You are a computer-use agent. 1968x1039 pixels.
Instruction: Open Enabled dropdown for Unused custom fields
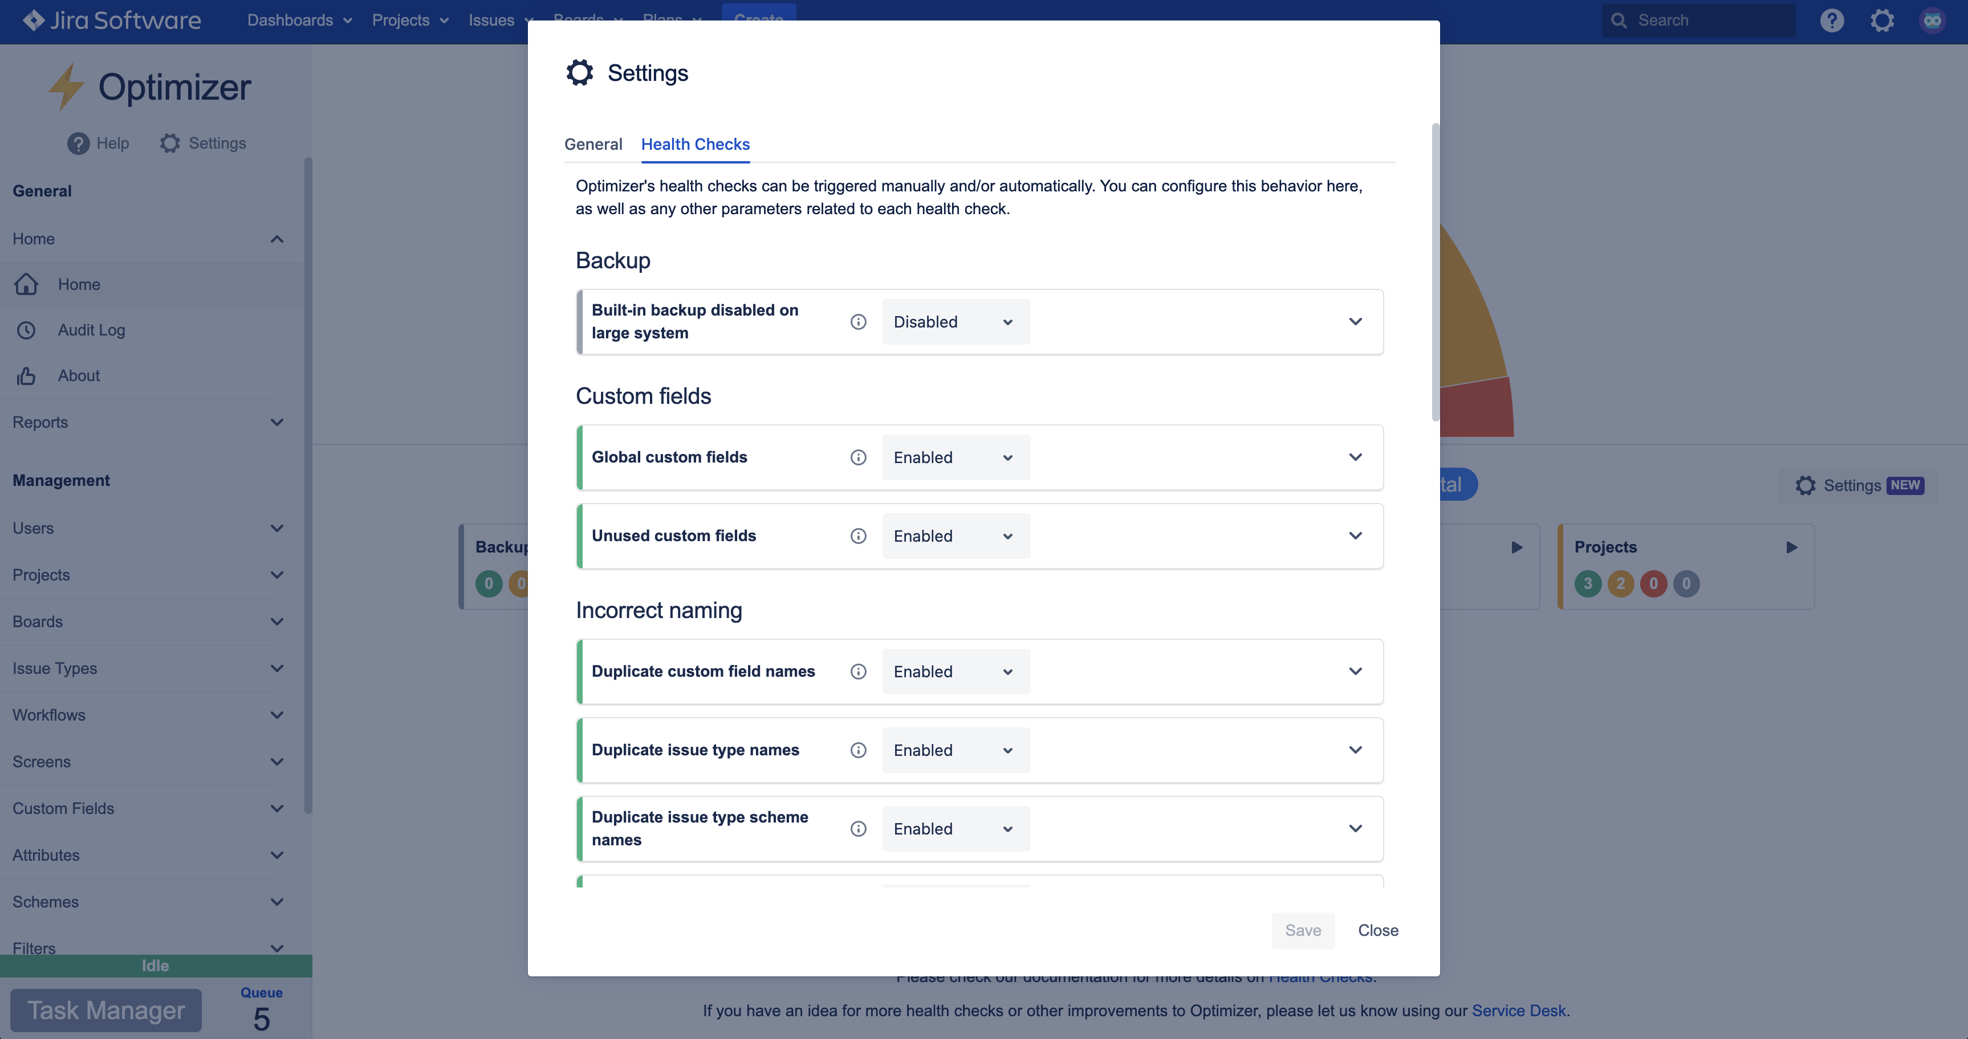click(955, 536)
